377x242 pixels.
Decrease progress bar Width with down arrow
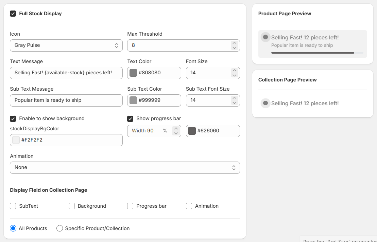(x=176, y=133)
